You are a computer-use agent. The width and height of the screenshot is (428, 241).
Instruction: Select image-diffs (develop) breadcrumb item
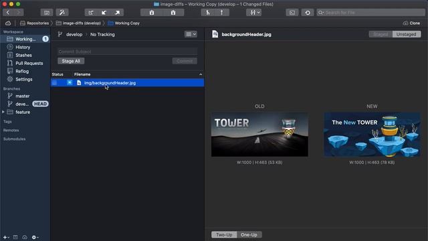[x=78, y=23]
